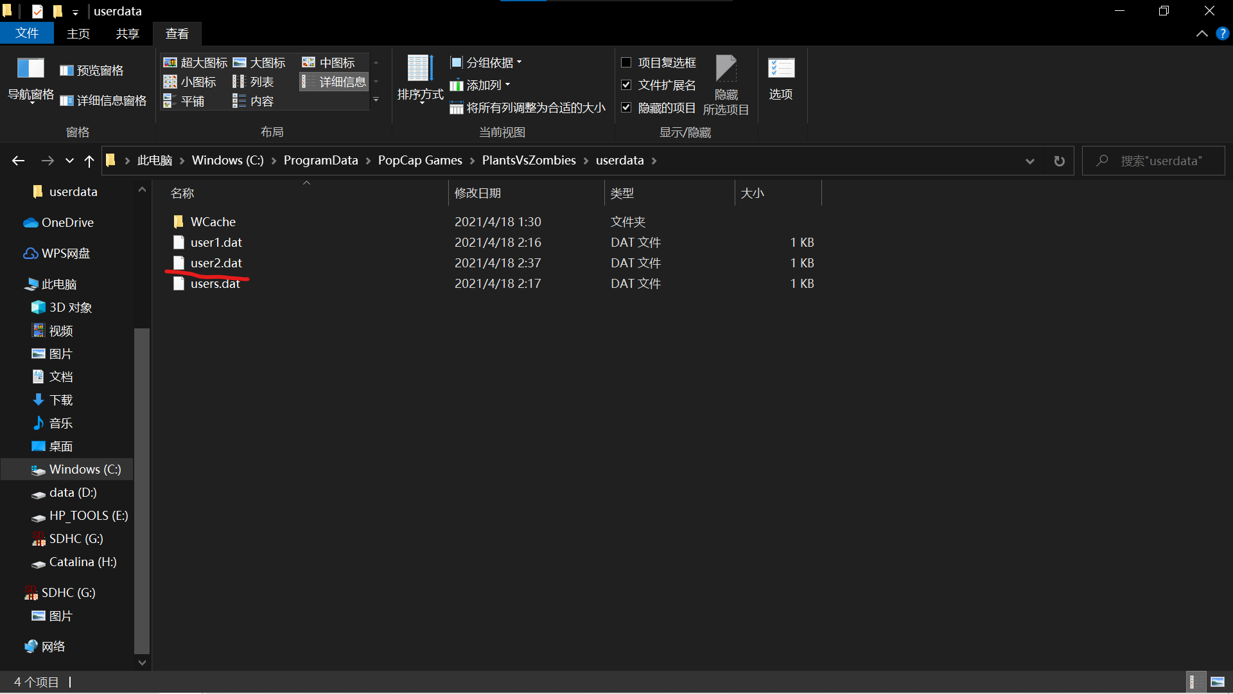This screenshot has height=694, width=1233.
Task: Open Sort by (排序方式) menu
Action: point(420,79)
